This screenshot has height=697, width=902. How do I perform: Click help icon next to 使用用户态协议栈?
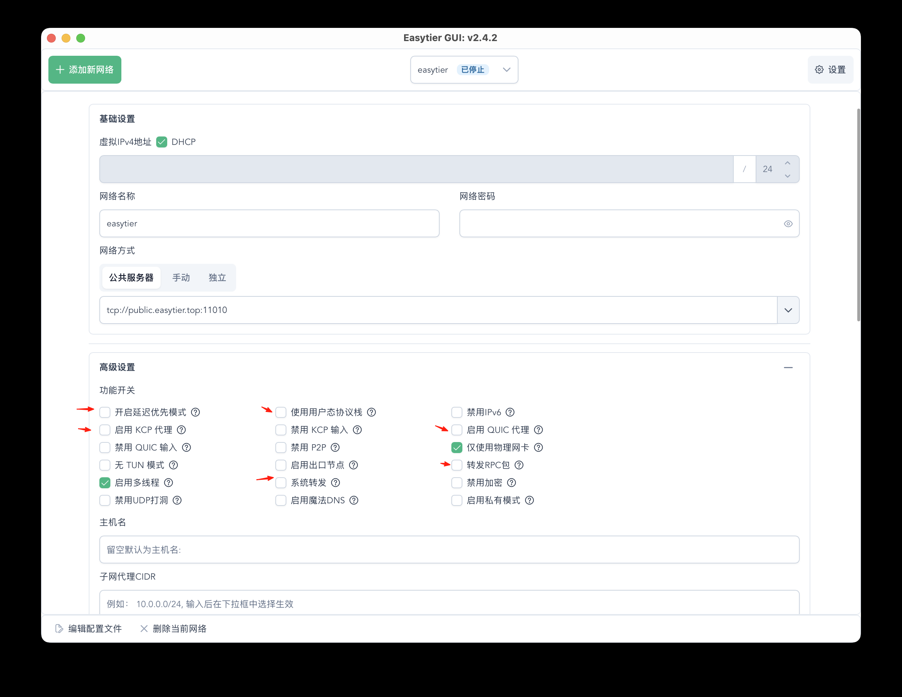coord(371,412)
